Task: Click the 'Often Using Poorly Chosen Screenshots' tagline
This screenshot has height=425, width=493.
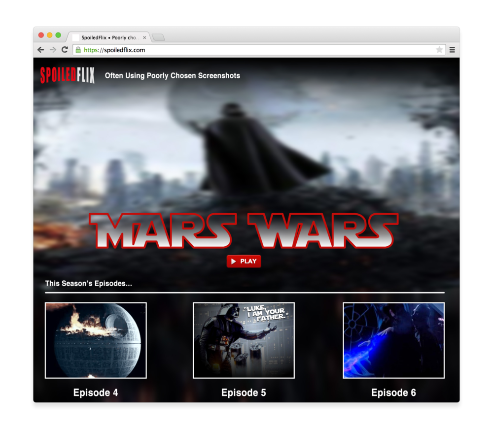Action: tap(172, 76)
